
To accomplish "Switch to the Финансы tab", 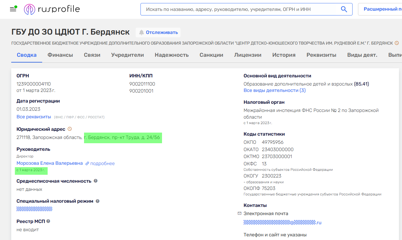I will tap(60, 55).
